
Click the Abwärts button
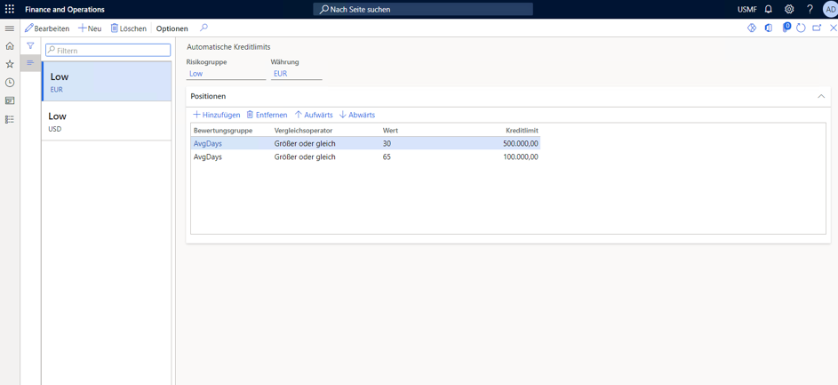(x=357, y=115)
